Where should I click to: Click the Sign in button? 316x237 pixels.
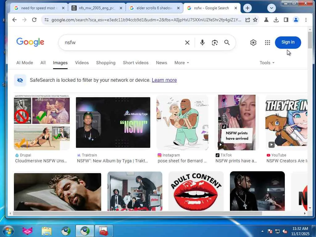click(x=288, y=42)
